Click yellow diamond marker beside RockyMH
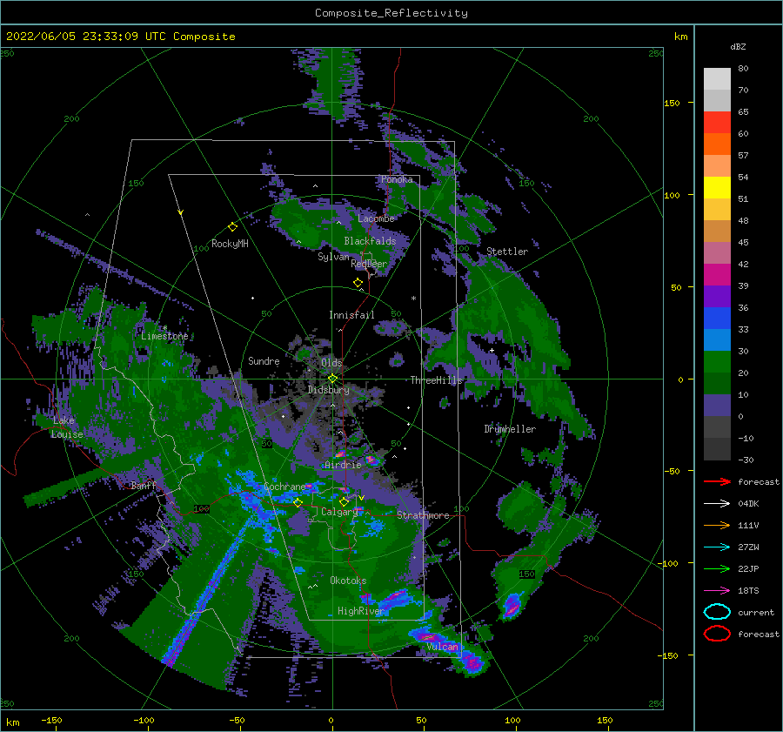 pos(232,227)
